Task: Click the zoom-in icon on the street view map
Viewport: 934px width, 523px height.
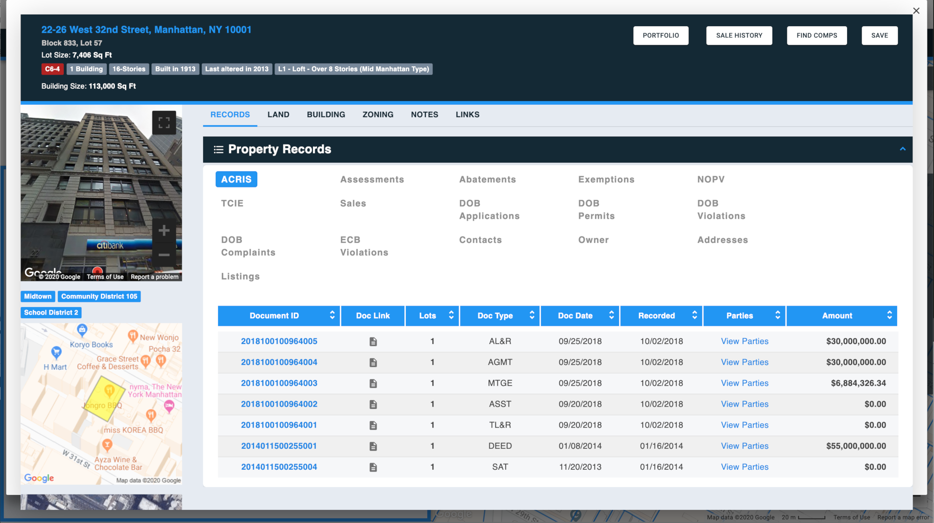Action: click(x=164, y=231)
